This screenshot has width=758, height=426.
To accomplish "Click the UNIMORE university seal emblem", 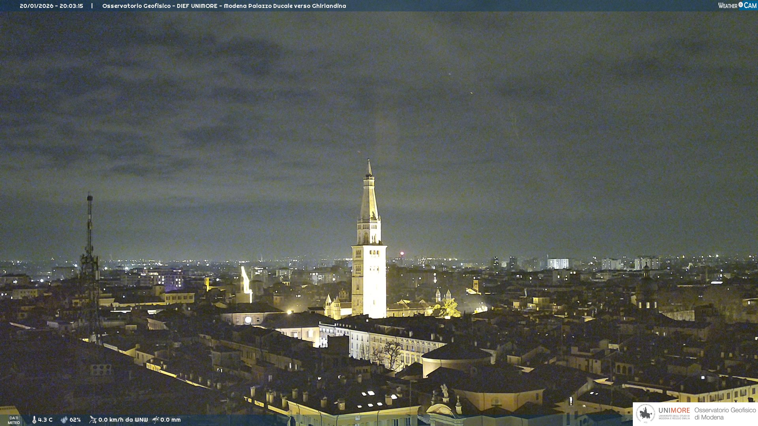I will tap(645, 413).
